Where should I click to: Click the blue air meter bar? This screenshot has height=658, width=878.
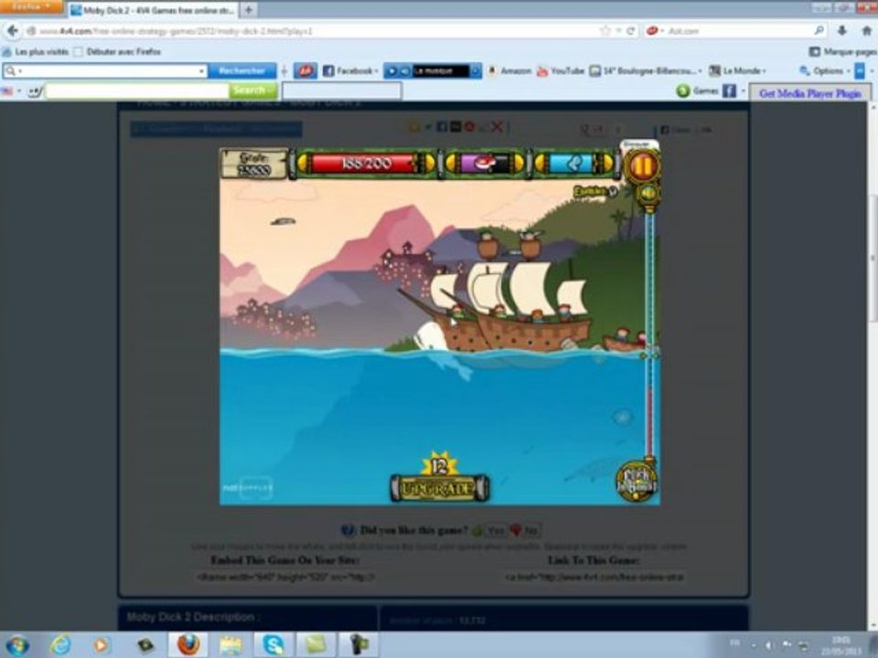pyautogui.click(x=574, y=164)
